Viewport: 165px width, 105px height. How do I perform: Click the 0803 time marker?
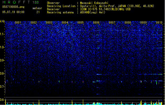pyautogui.click(x=49, y=23)
